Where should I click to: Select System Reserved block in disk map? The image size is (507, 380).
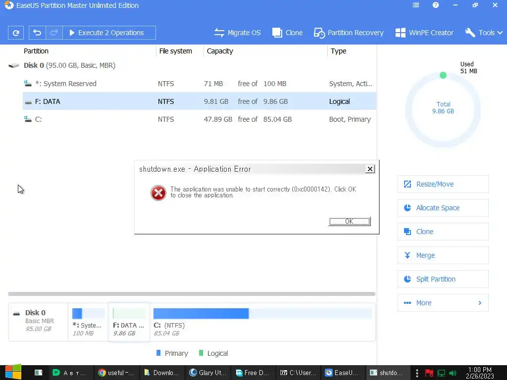[x=88, y=322]
